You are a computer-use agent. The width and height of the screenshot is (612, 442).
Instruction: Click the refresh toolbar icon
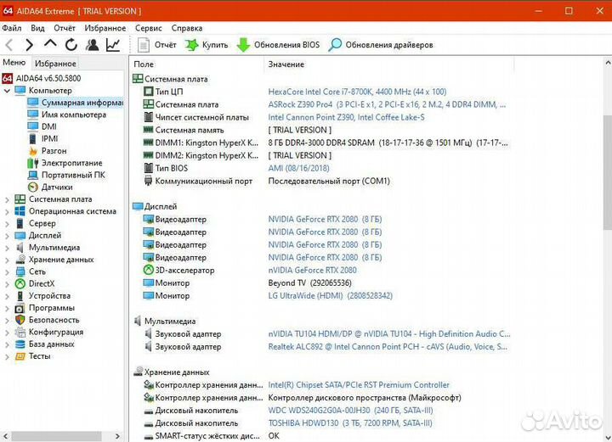pyautogui.click(x=71, y=45)
